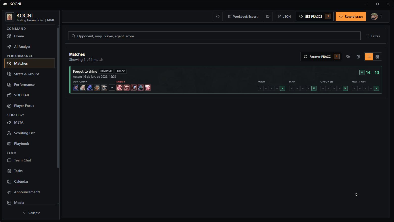This screenshot has height=222, width=394.
Task: Open the Performance page
Action: (30, 85)
